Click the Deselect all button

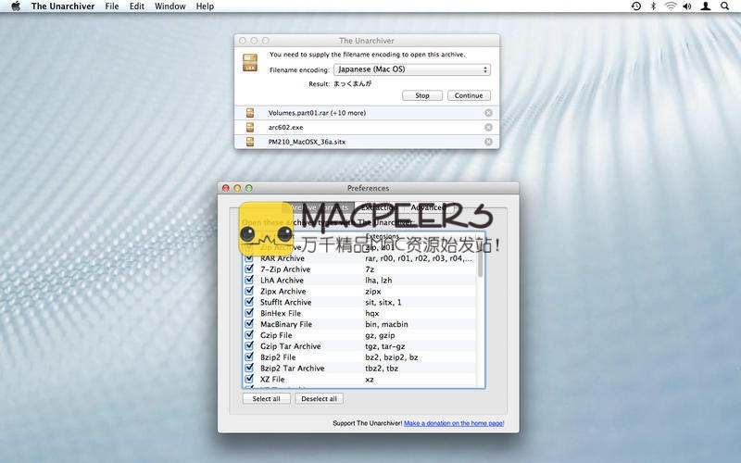[319, 399]
